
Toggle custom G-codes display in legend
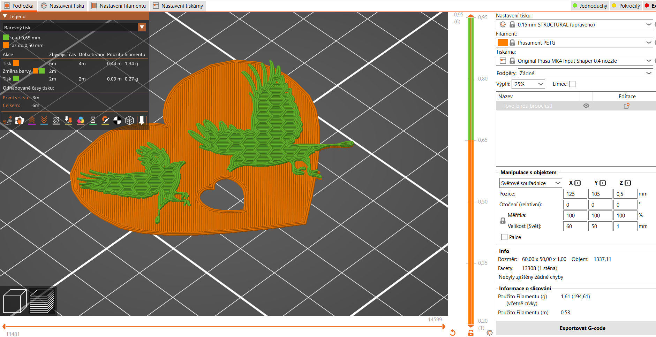(x=105, y=121)
